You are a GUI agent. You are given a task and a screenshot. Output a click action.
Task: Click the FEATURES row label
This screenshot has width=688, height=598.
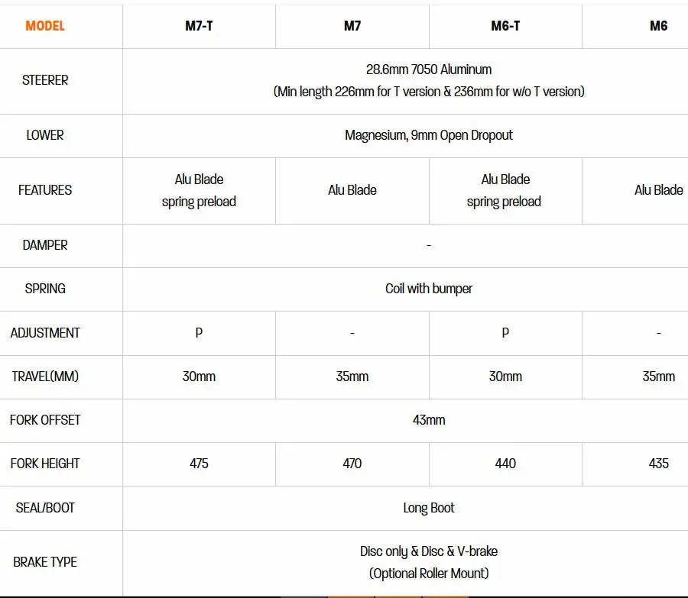point(45,190)
